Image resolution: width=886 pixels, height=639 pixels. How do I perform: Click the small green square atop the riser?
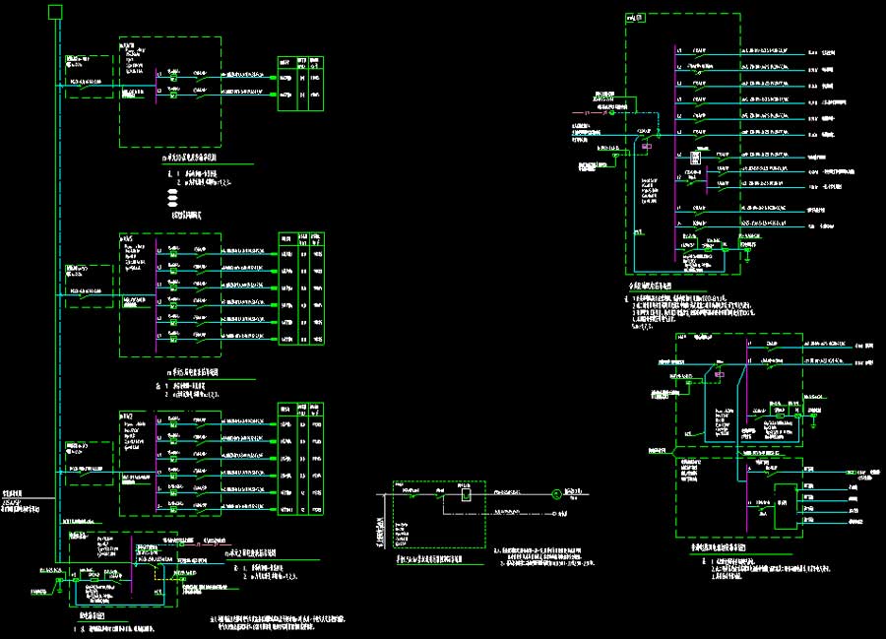pos(55,12)
